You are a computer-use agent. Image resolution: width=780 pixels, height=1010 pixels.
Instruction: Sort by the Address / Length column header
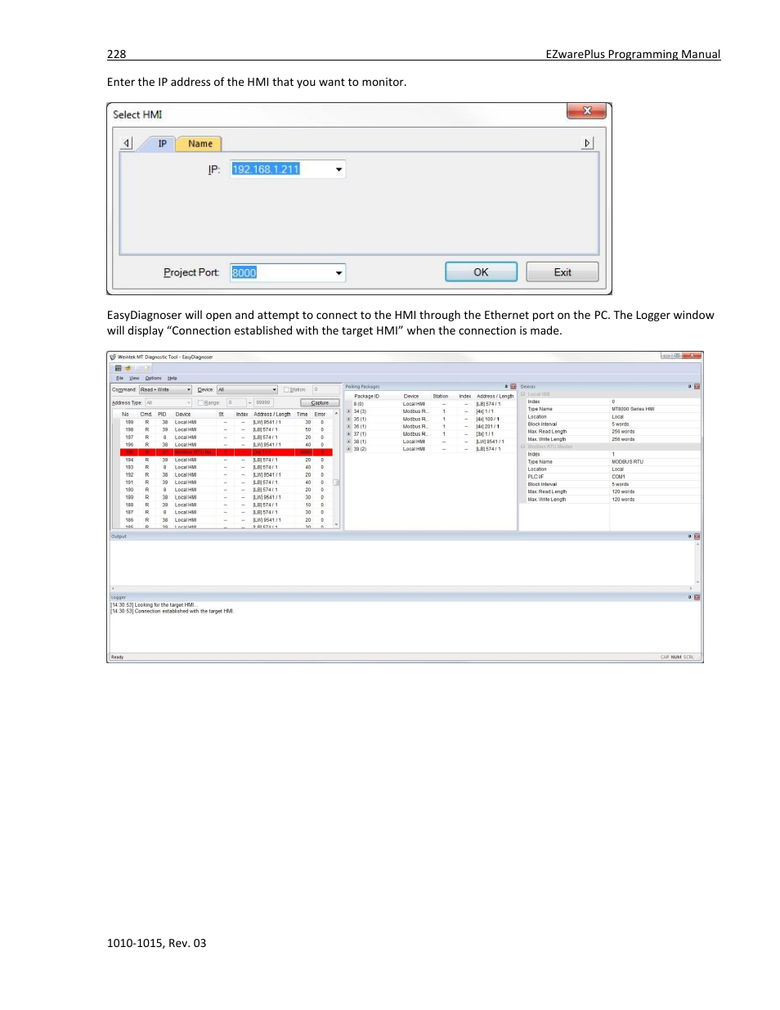pyautogui.click(x=272, y=414)
